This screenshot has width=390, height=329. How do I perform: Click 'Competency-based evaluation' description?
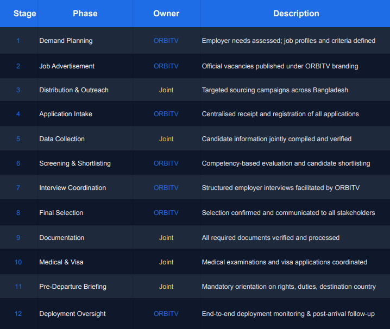[x=286, y=163]
